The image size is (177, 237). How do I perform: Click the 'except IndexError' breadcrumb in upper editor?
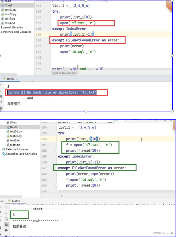coord(64,73)
